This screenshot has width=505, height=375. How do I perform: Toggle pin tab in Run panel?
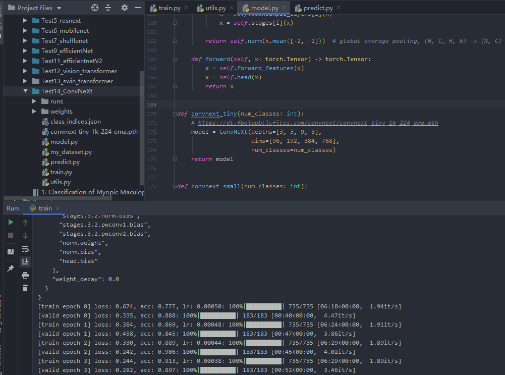click(11, 269)
